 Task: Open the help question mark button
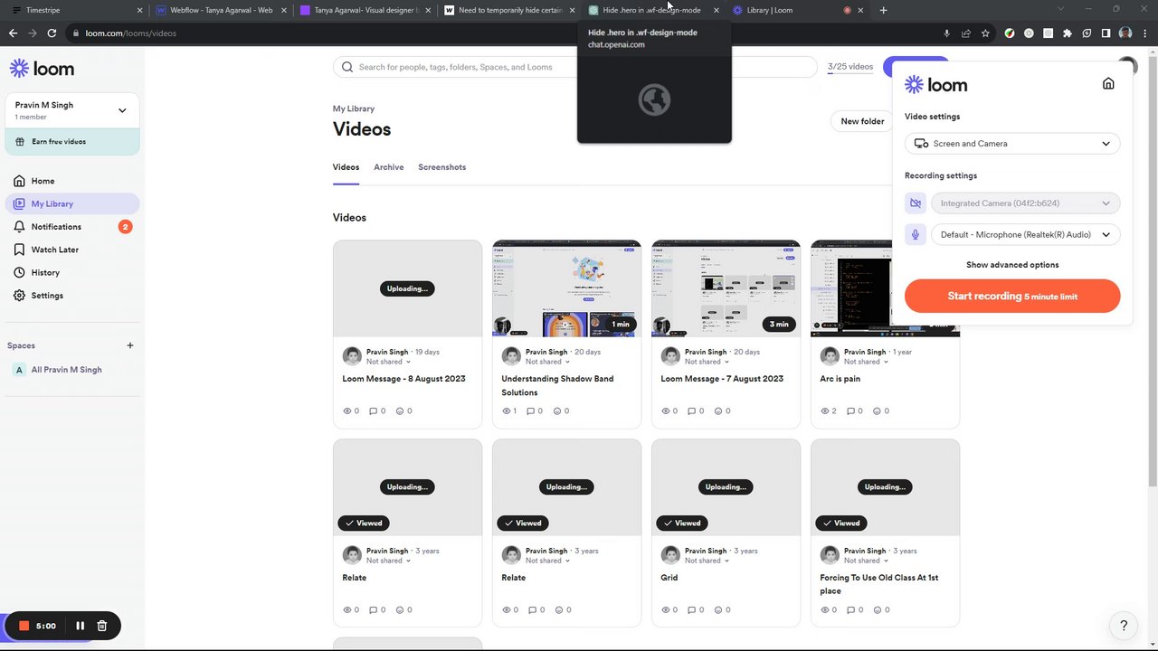[1124, 625]
